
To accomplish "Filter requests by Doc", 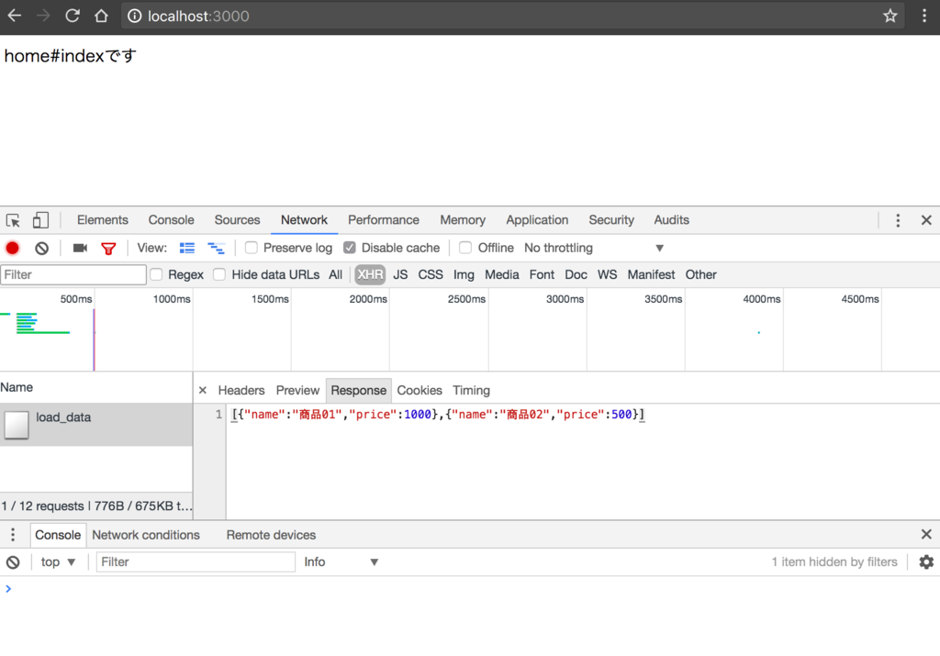I will (576, 274).
